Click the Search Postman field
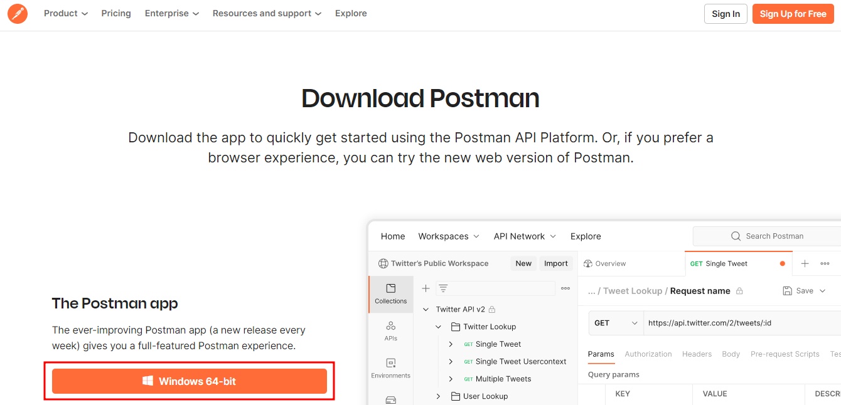The image size is (841, 405). [767, 236]
